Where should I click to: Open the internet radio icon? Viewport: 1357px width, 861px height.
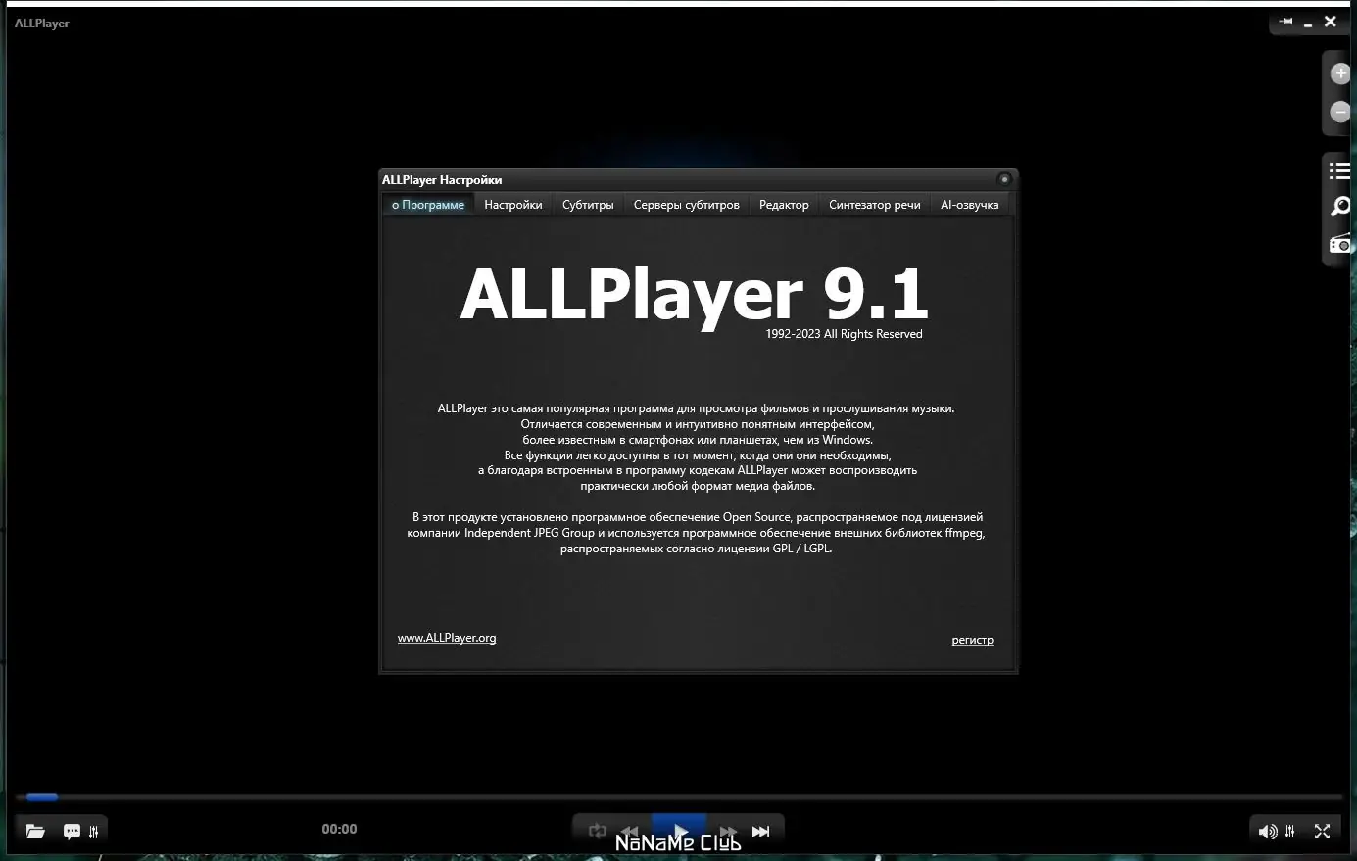[x=1339, y=244]
